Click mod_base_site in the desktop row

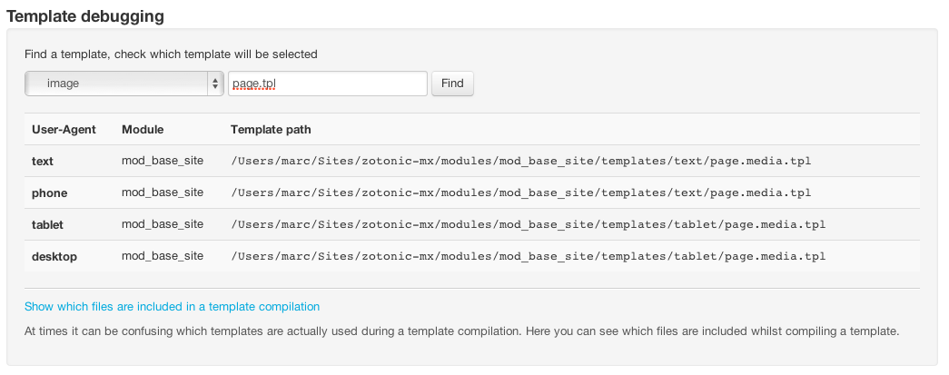tap(163, 256)
